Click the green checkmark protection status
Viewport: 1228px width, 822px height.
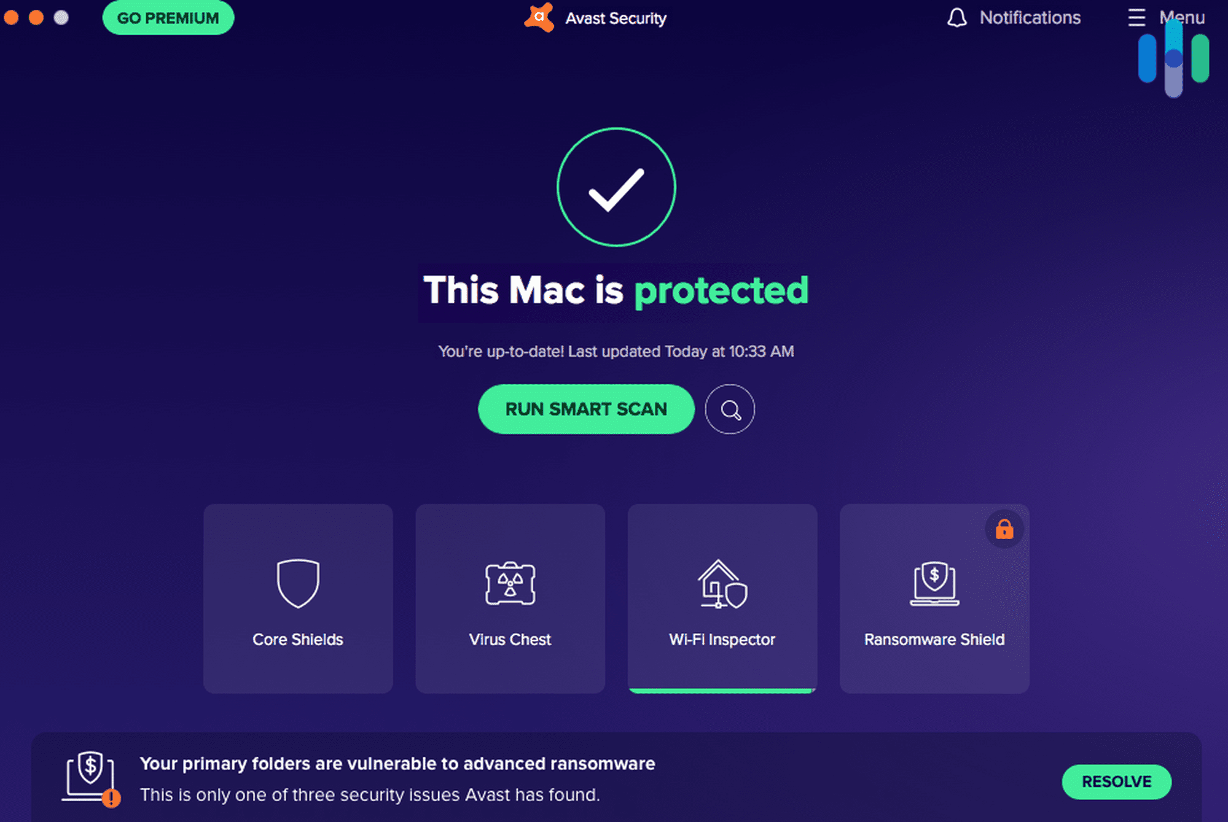coord(615,190)
